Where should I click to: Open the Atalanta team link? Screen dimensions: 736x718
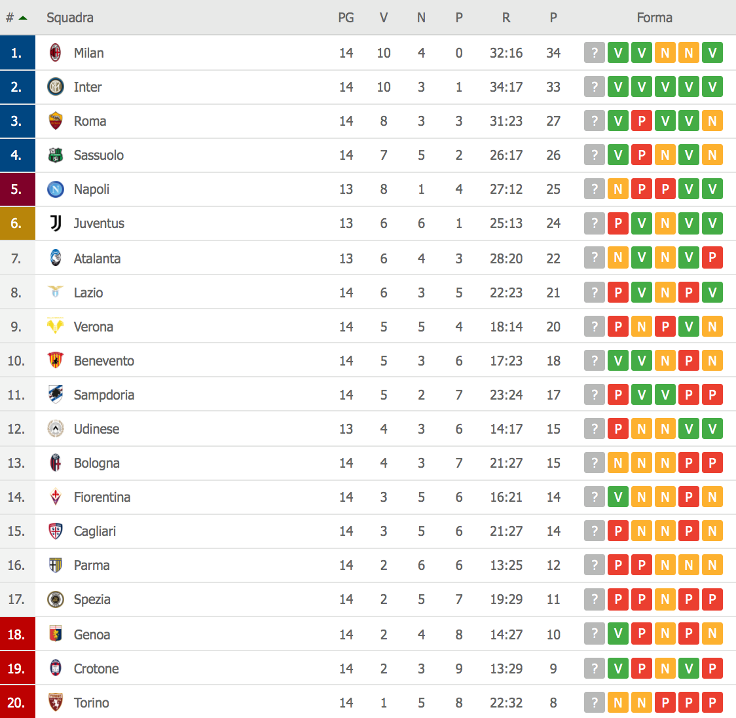point(97,259)
